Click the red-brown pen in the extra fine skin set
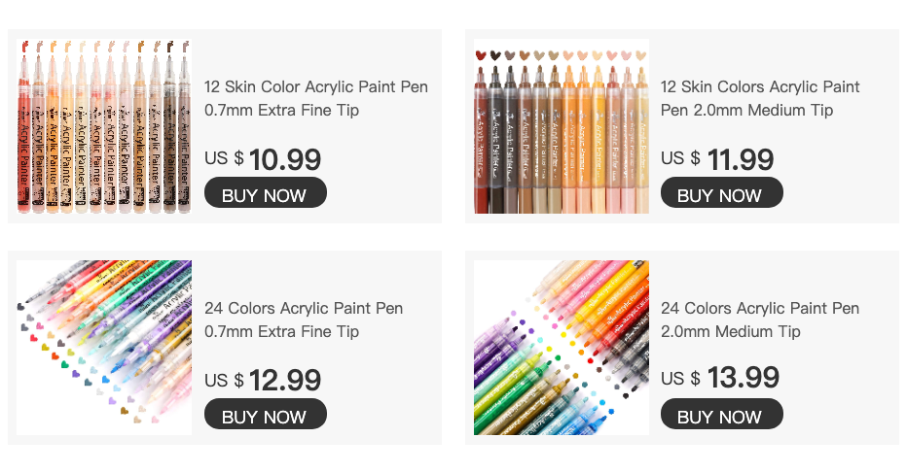Image resolution: width=907 pixels, height=472 pixels. pos(24,127)
